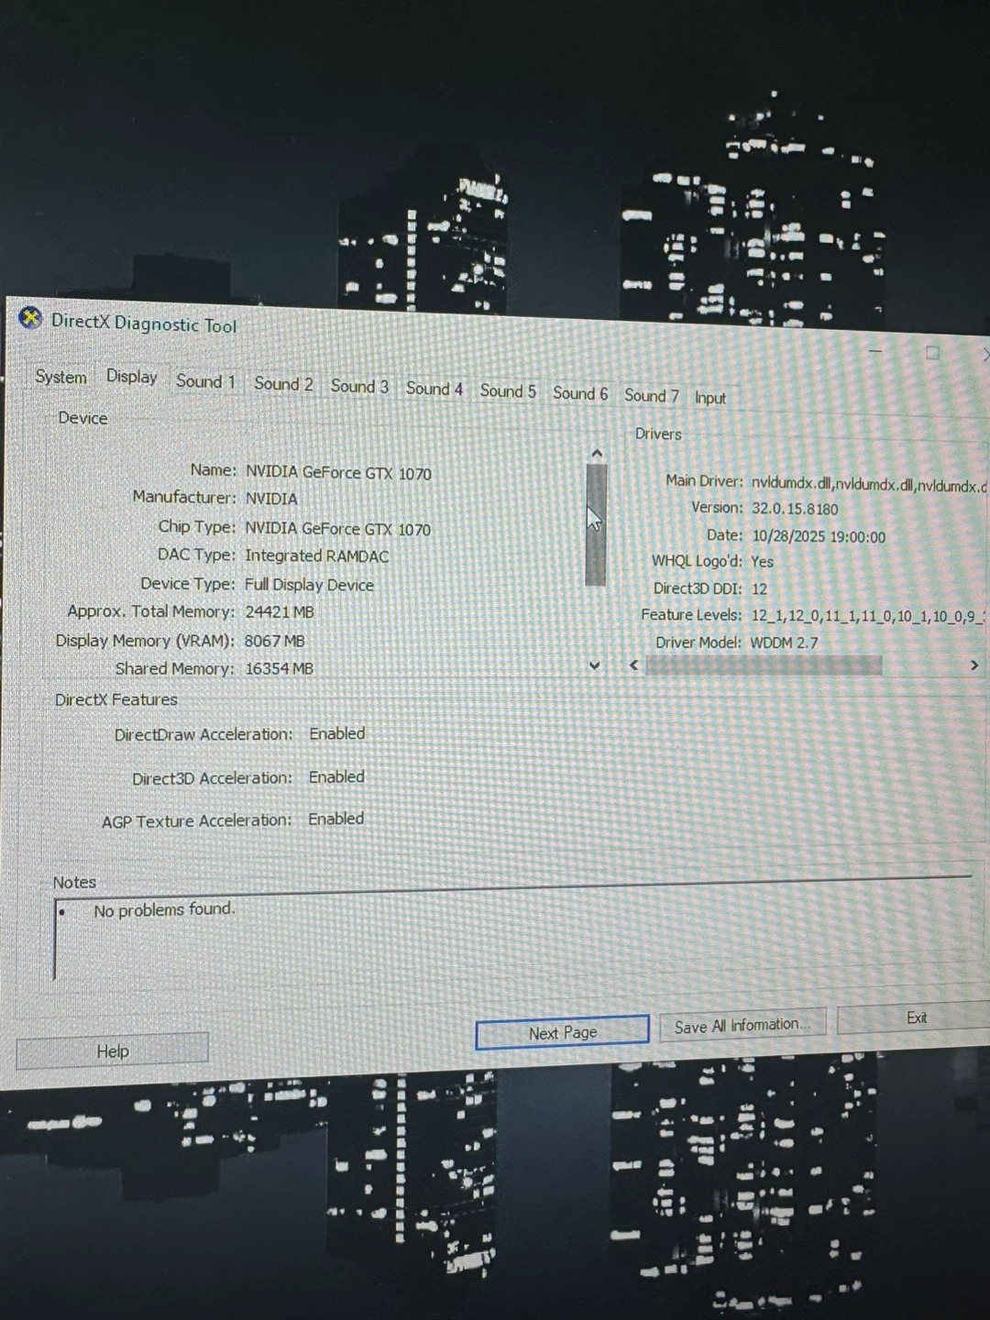Click the Device panel vertical scrollbar thumb
The image size is (990, 1320).
click(596, 524)
